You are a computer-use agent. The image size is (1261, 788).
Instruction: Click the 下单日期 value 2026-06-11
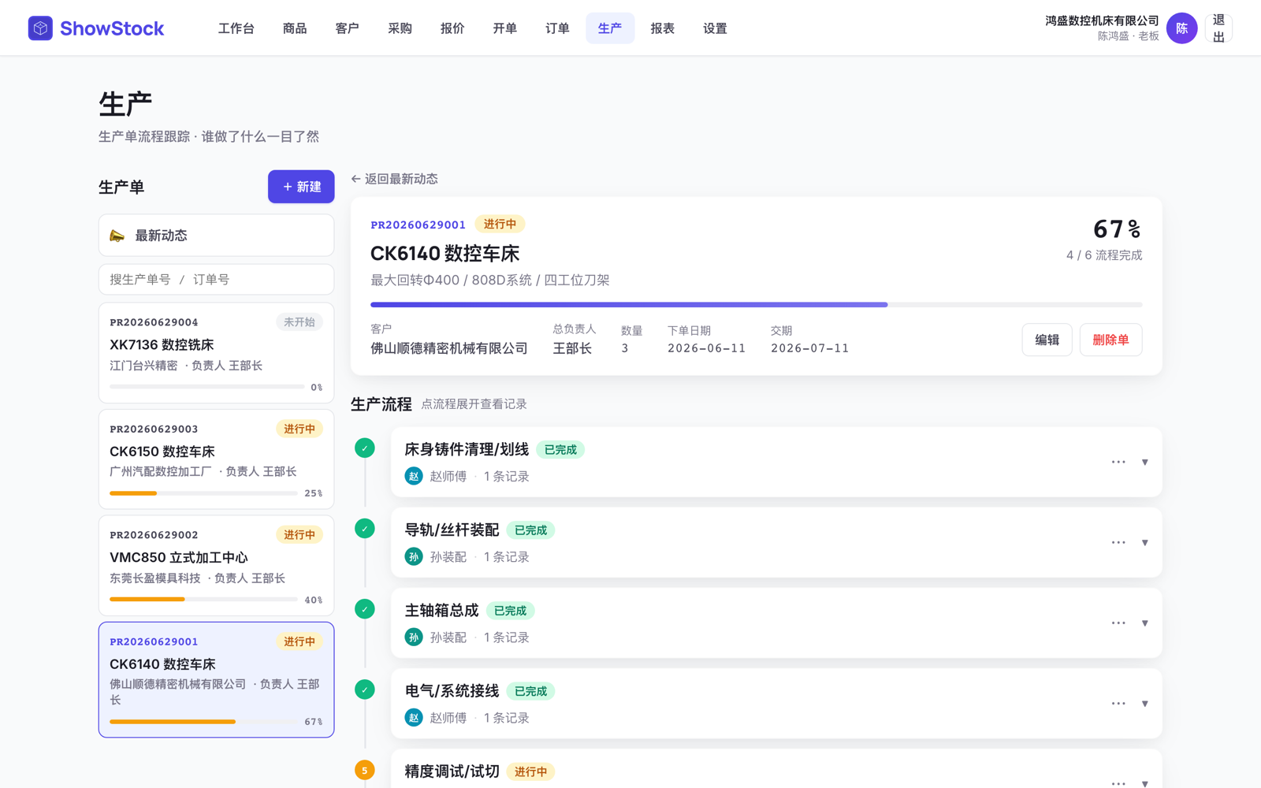coord(707,348)
